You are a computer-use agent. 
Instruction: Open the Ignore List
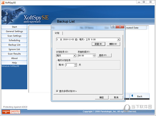click(x=14, y=49)
